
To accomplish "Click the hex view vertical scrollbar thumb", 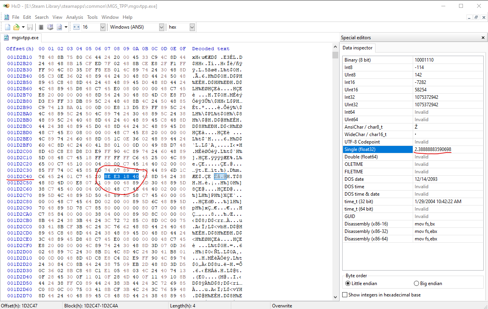I will tap(335, 55).
